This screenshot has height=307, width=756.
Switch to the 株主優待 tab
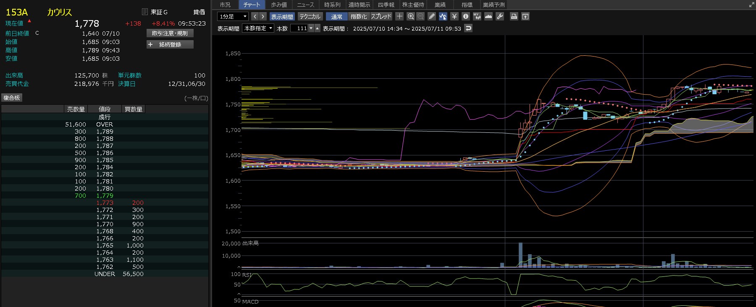(413, 5)
